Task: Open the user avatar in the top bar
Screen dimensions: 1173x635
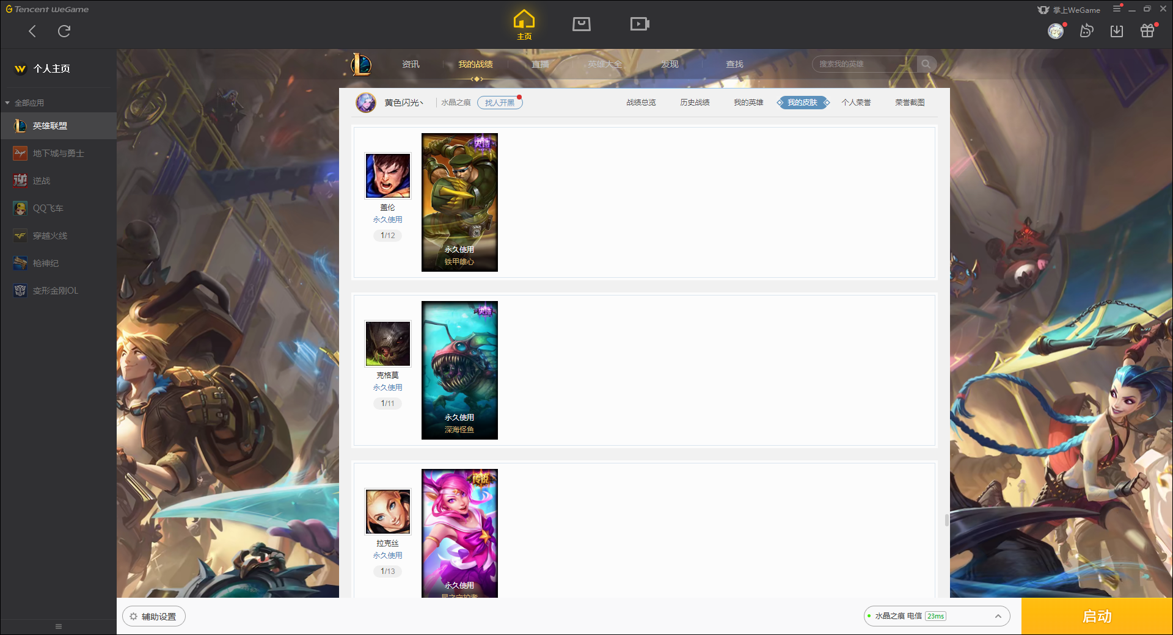Action: click(1056, 31)
